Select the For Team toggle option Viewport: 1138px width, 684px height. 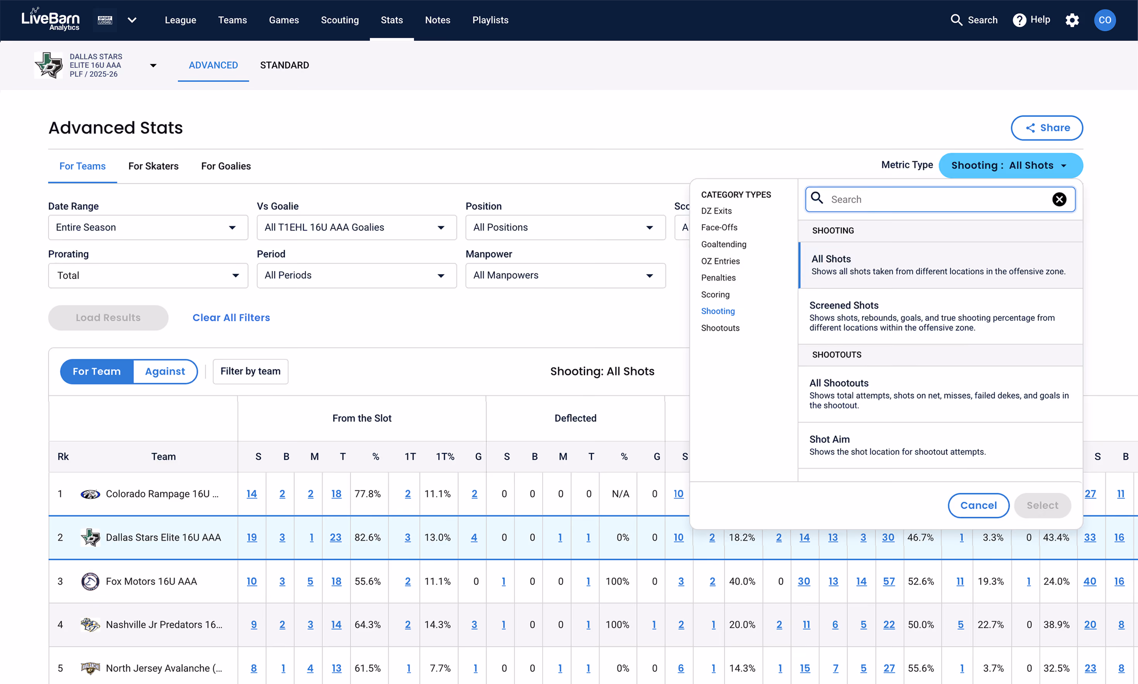[97, 372]
